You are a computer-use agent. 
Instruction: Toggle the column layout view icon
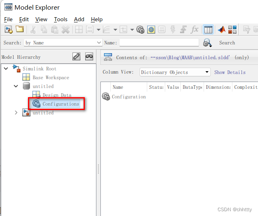coord(208,30)
